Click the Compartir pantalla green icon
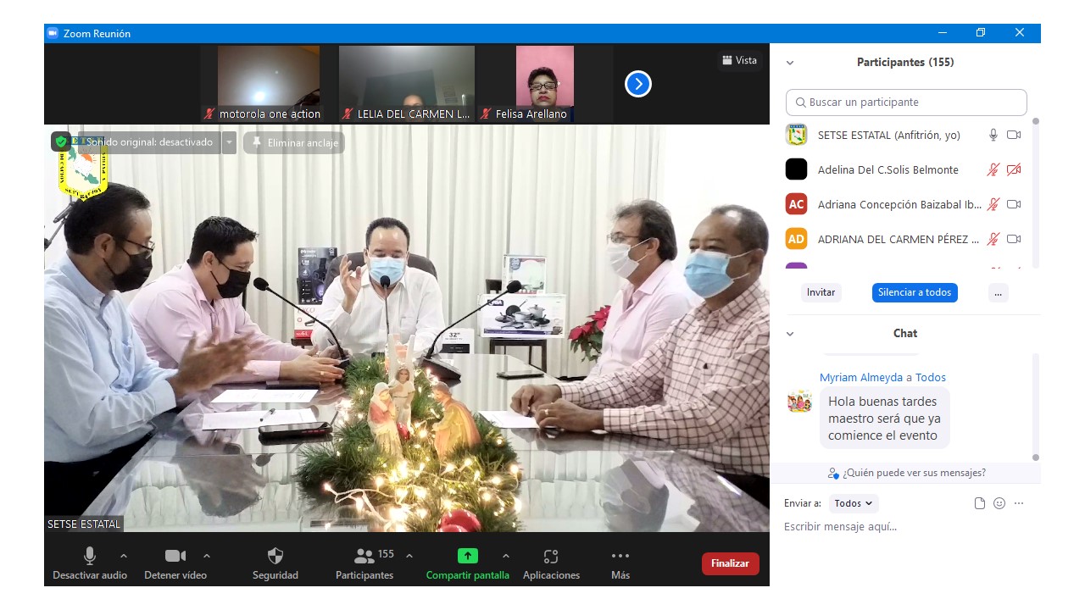Viewport: 1085px width, 610px height. (x=468, y=557)
